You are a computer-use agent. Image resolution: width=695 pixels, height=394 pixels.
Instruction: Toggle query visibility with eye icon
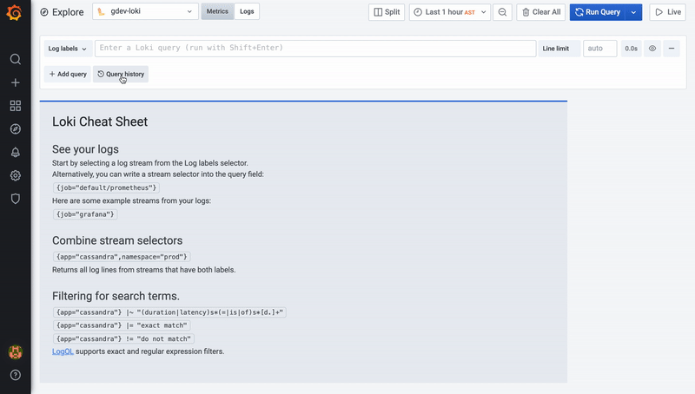[652, 49]
